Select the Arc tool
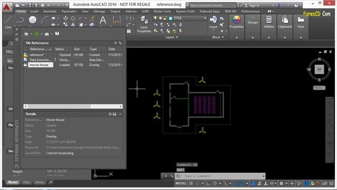 point(45,20)
